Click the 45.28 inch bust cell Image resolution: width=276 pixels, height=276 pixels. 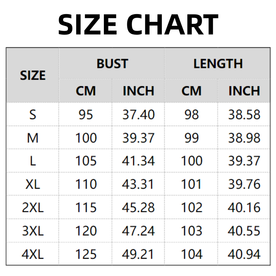[138, 208]
